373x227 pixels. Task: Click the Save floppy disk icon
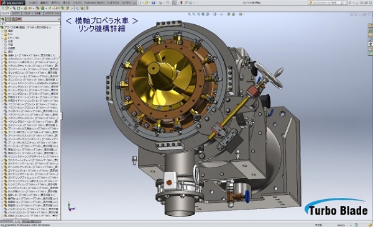pos(154,2)
